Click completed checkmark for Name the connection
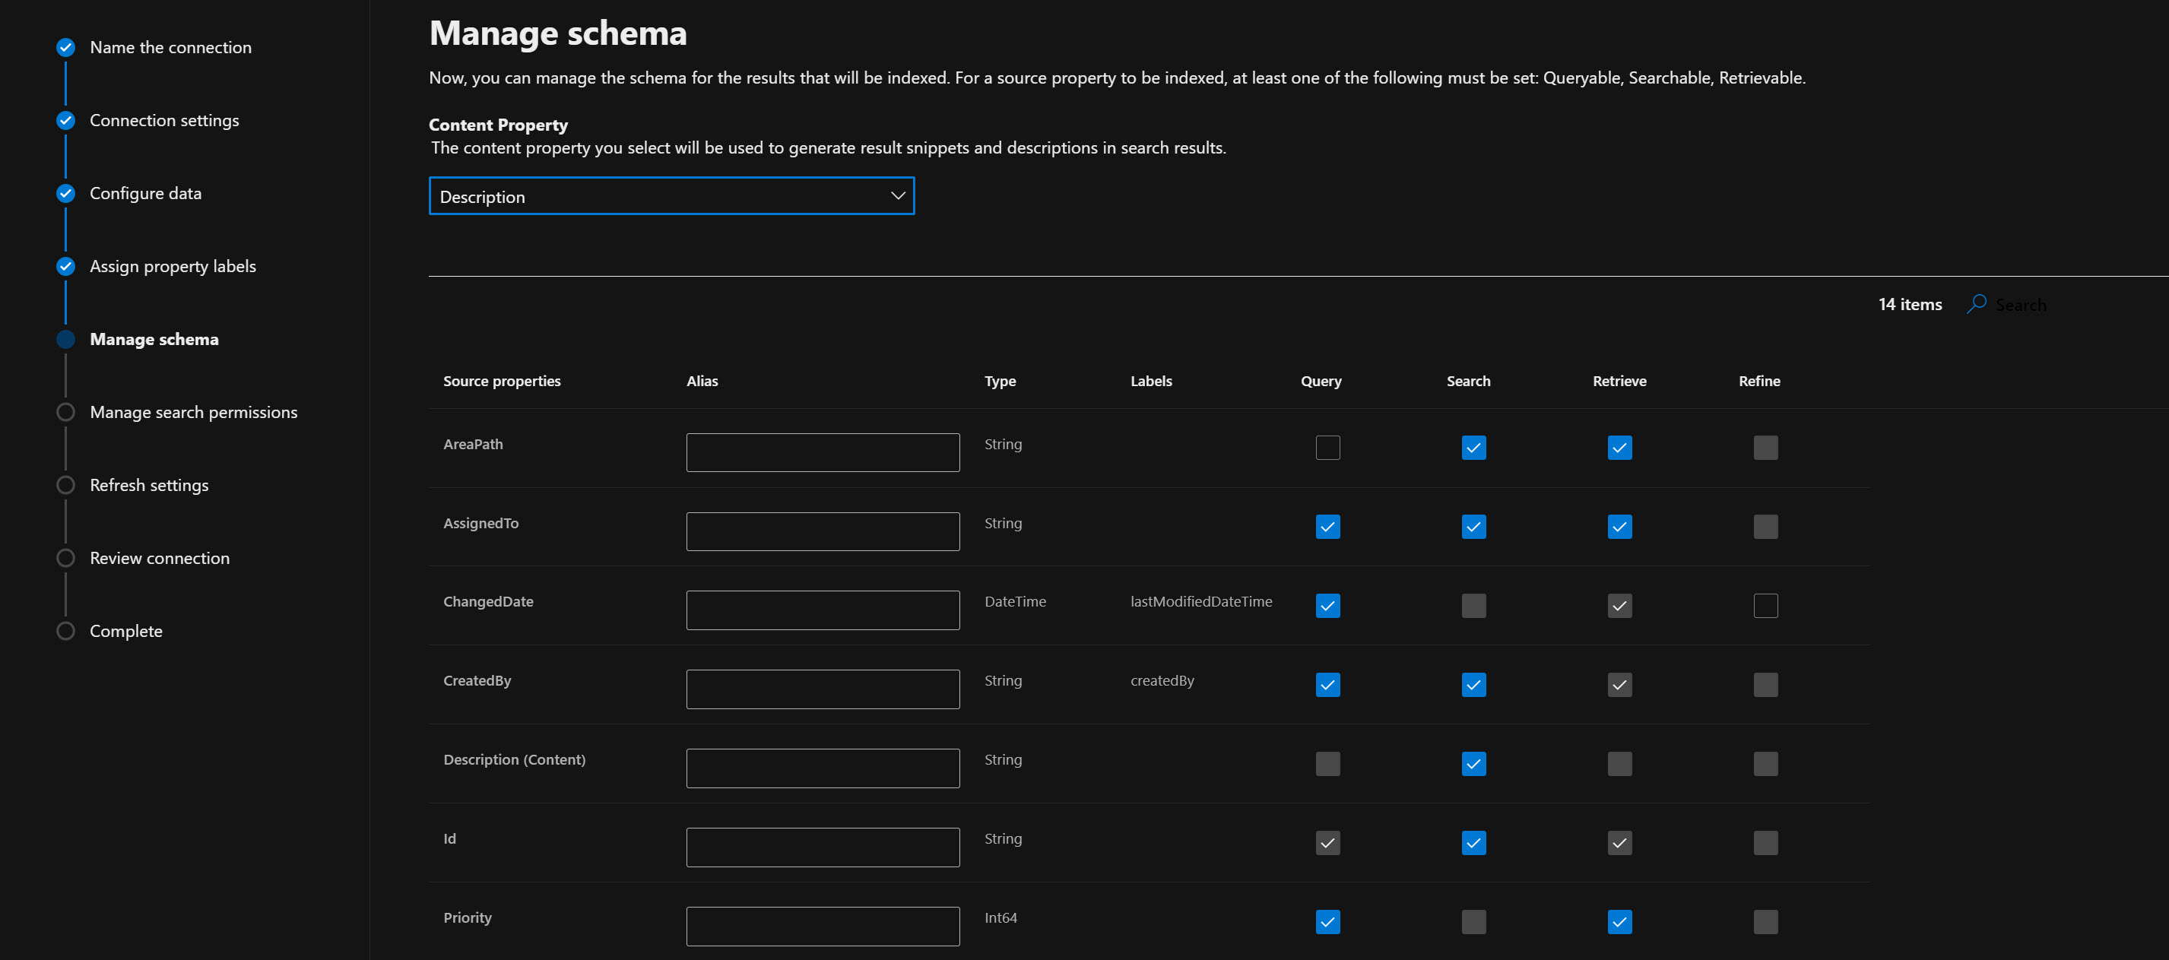 click(65, 47)
